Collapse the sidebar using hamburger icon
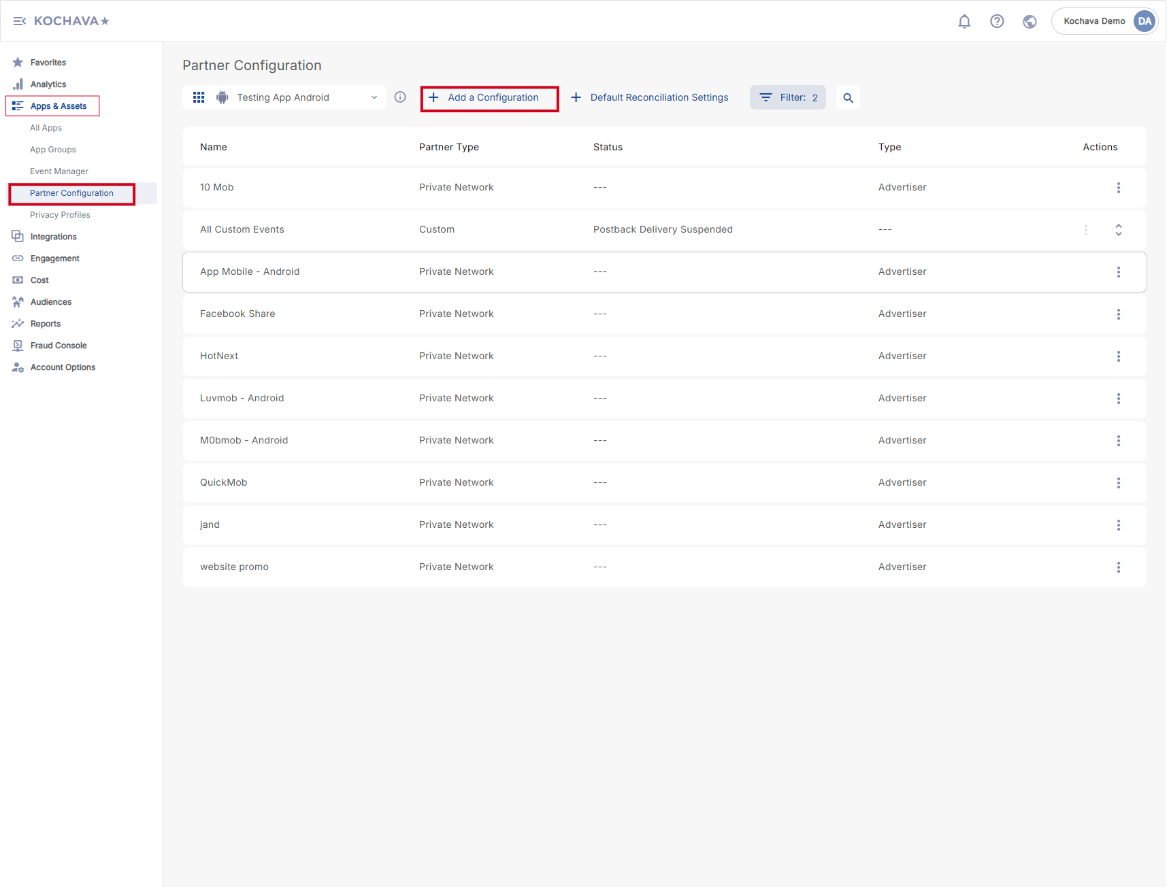Viewport: 1169px width, 887px height. point(19,21)
